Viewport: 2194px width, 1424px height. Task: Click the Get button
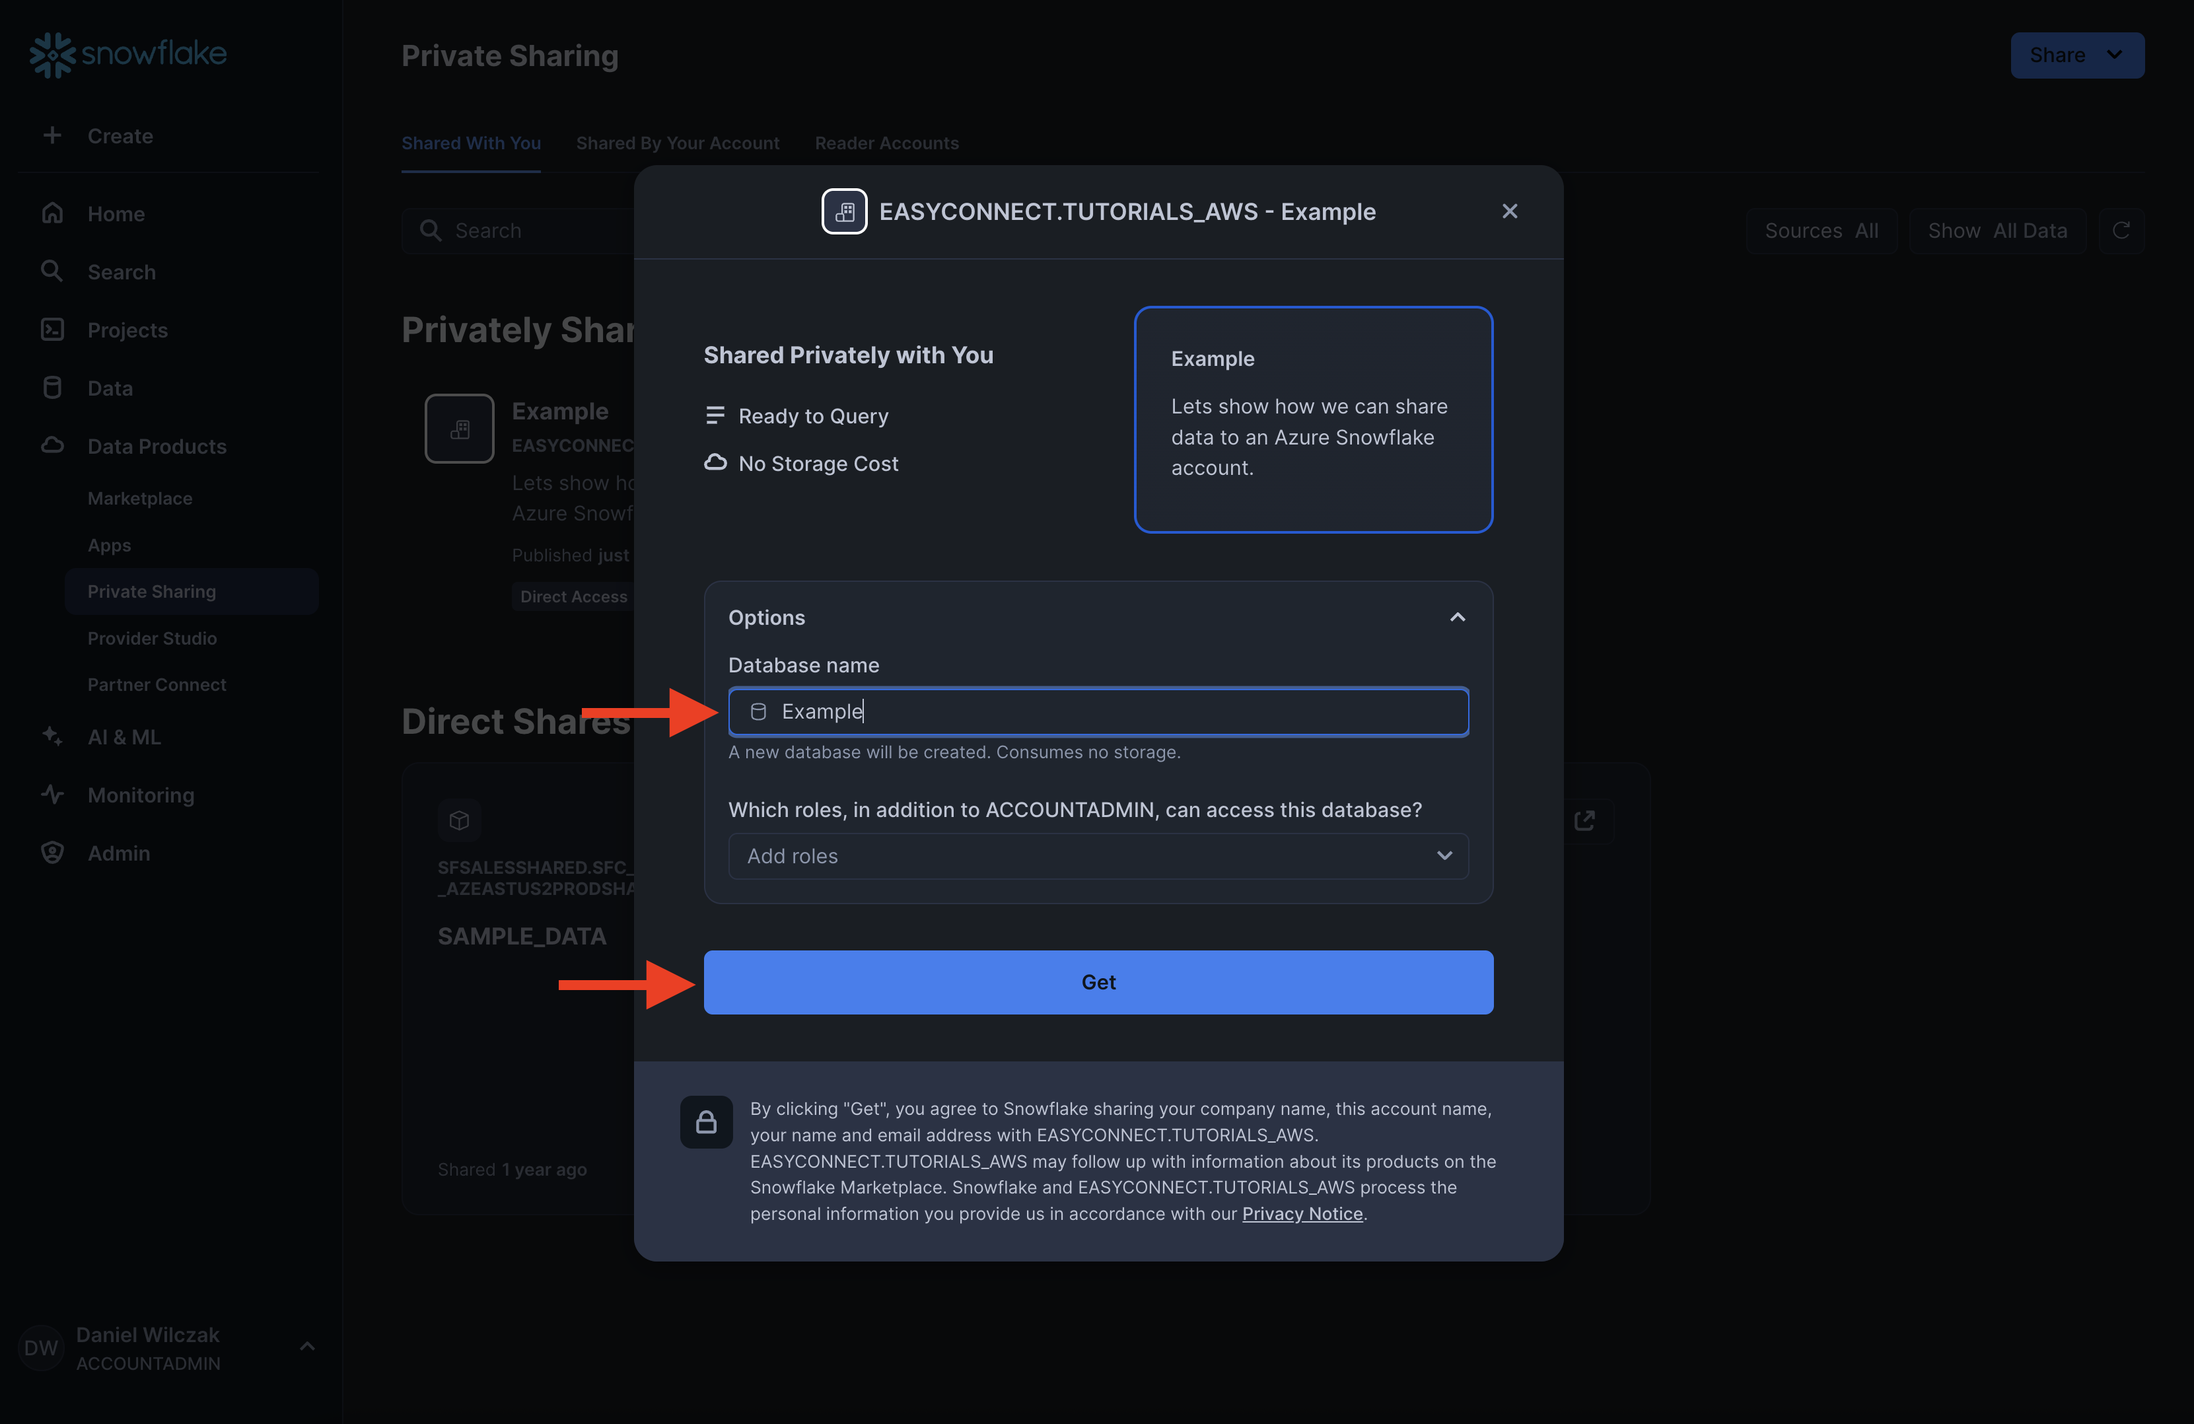pyautogui.click(x=1097, y=983)
